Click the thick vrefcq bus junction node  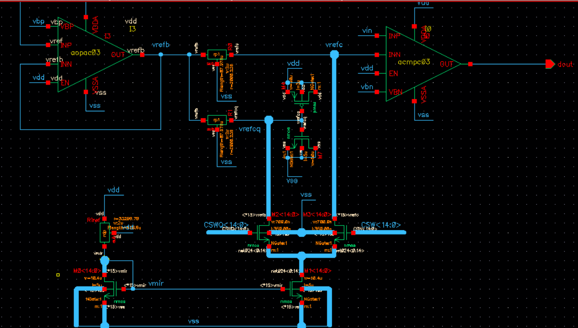pyautogui.click(x=269, y=120)
